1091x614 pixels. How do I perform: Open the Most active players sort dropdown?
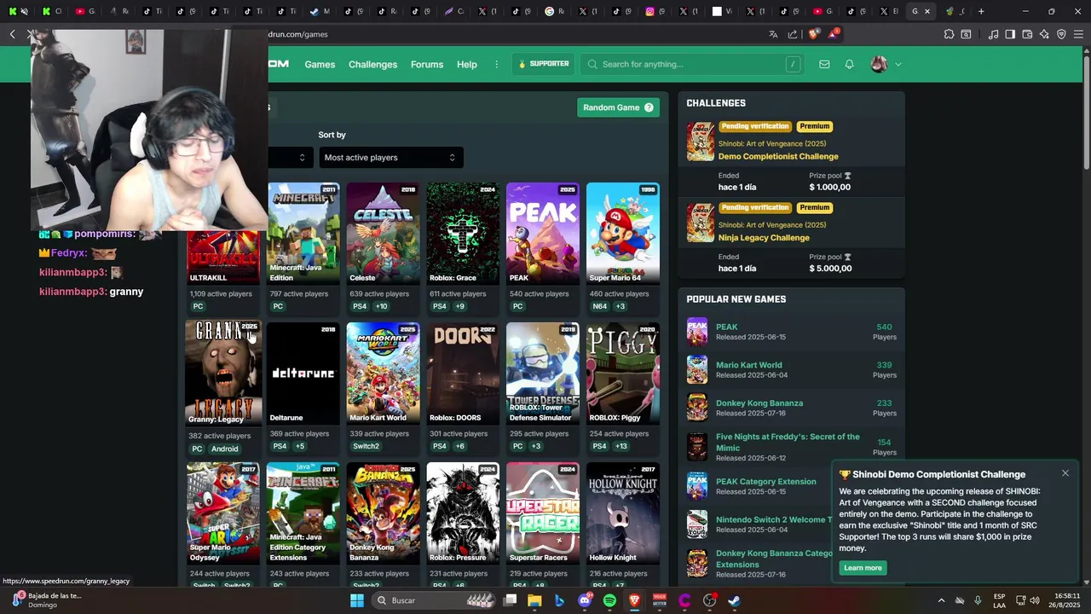click(391, 157)
